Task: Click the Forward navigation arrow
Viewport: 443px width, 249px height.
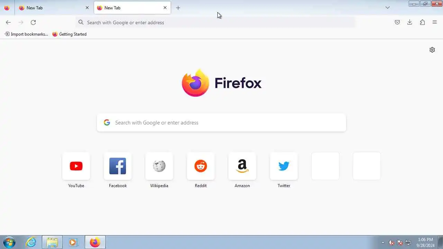Action: coord(21,22)
